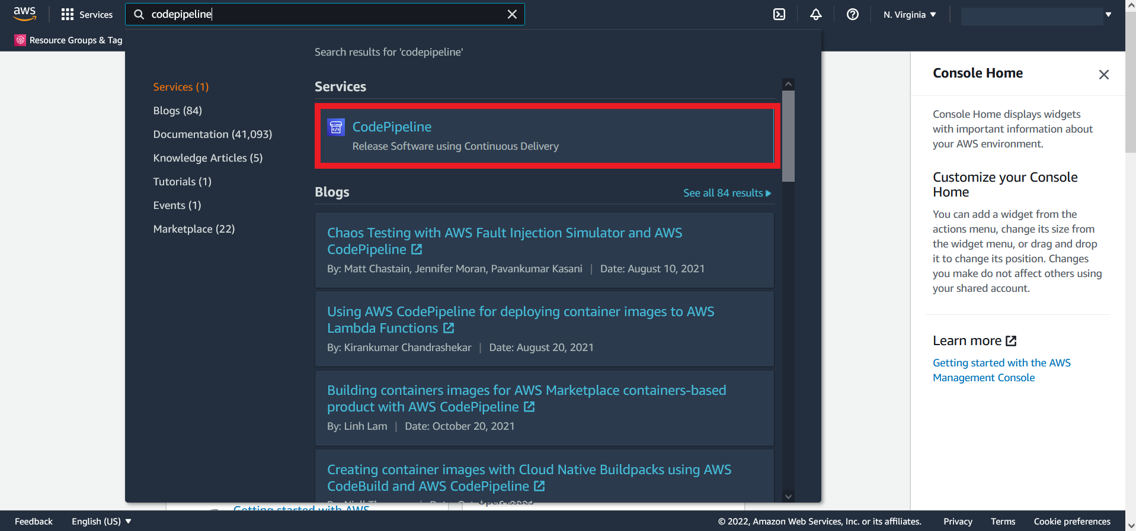
Task: Open the notifications bell icon
Action: (x=816, y=14)
